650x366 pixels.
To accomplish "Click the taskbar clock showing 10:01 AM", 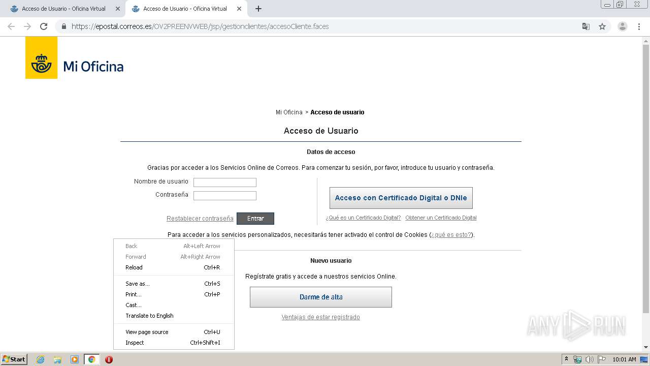I will (624, 359).
